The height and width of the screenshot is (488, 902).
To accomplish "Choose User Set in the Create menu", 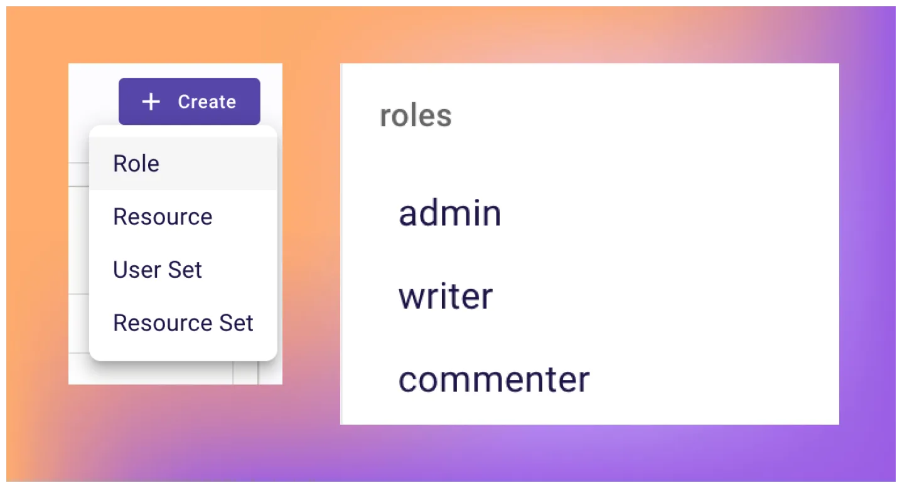I will click(x=158, y=270).
